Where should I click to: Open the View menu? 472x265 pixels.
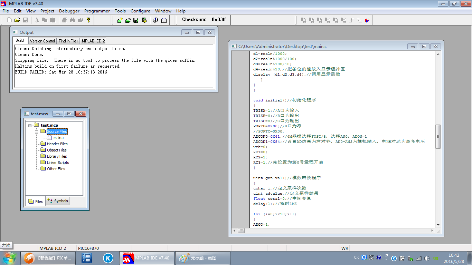31,11
